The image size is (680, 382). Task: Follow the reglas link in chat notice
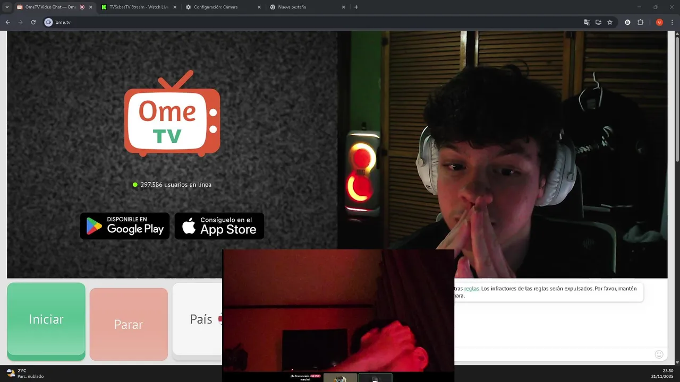(x=471, y=289)
